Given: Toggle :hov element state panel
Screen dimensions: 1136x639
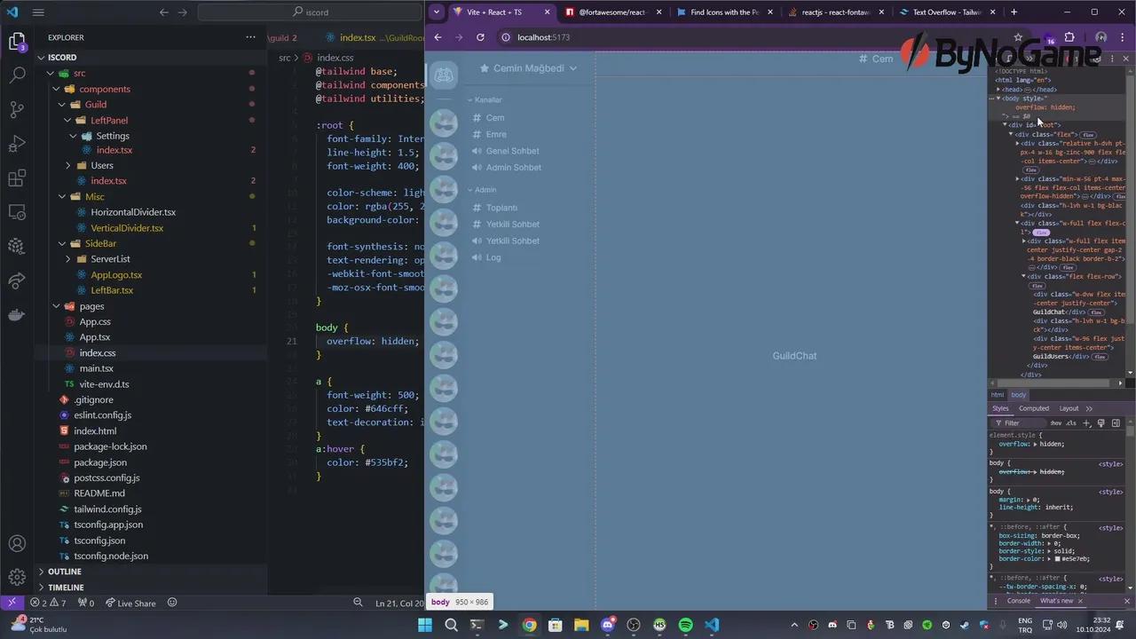Looking at the screenshot, I should click(x=1055, y=423).
